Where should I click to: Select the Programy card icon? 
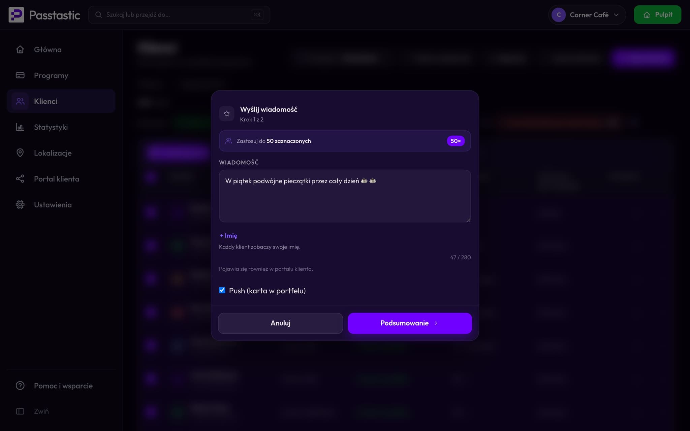(x=20, y=75)
